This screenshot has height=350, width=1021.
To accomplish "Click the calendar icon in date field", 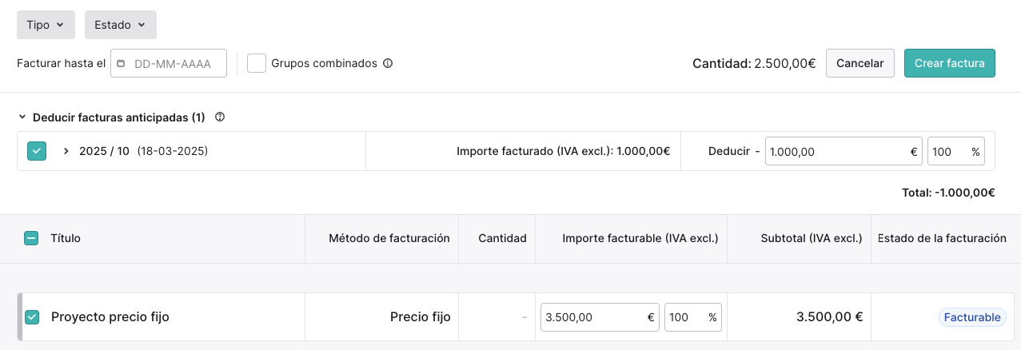I will (x=122, y=64).
